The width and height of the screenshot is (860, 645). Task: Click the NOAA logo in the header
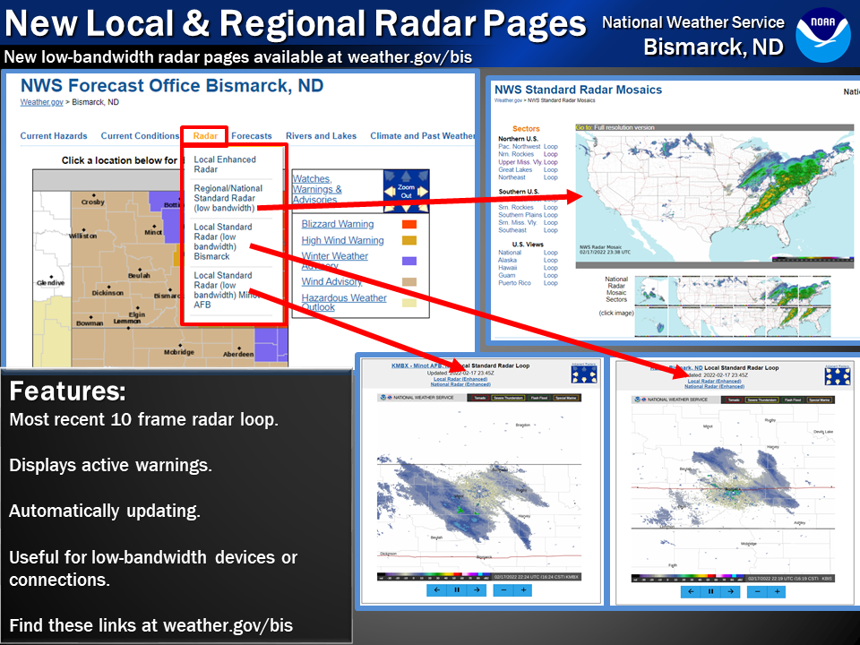click(x=822, y=35)
